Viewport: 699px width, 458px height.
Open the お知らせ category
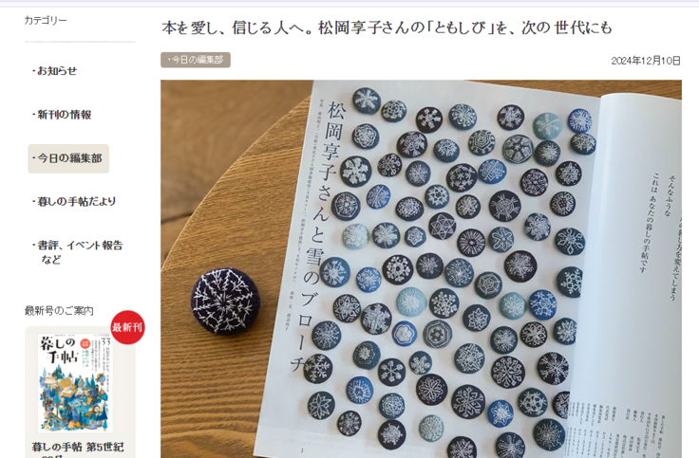54,71
